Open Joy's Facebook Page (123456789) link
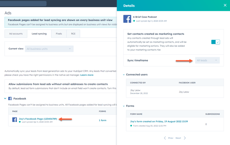 38,119
